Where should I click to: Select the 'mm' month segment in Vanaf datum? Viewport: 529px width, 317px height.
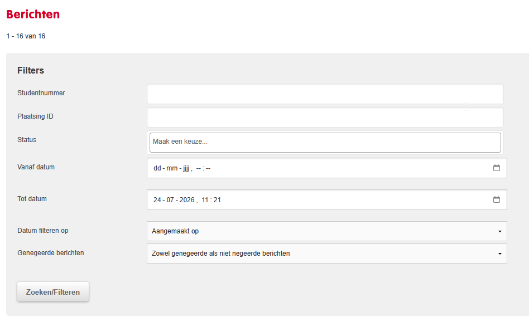172,168
